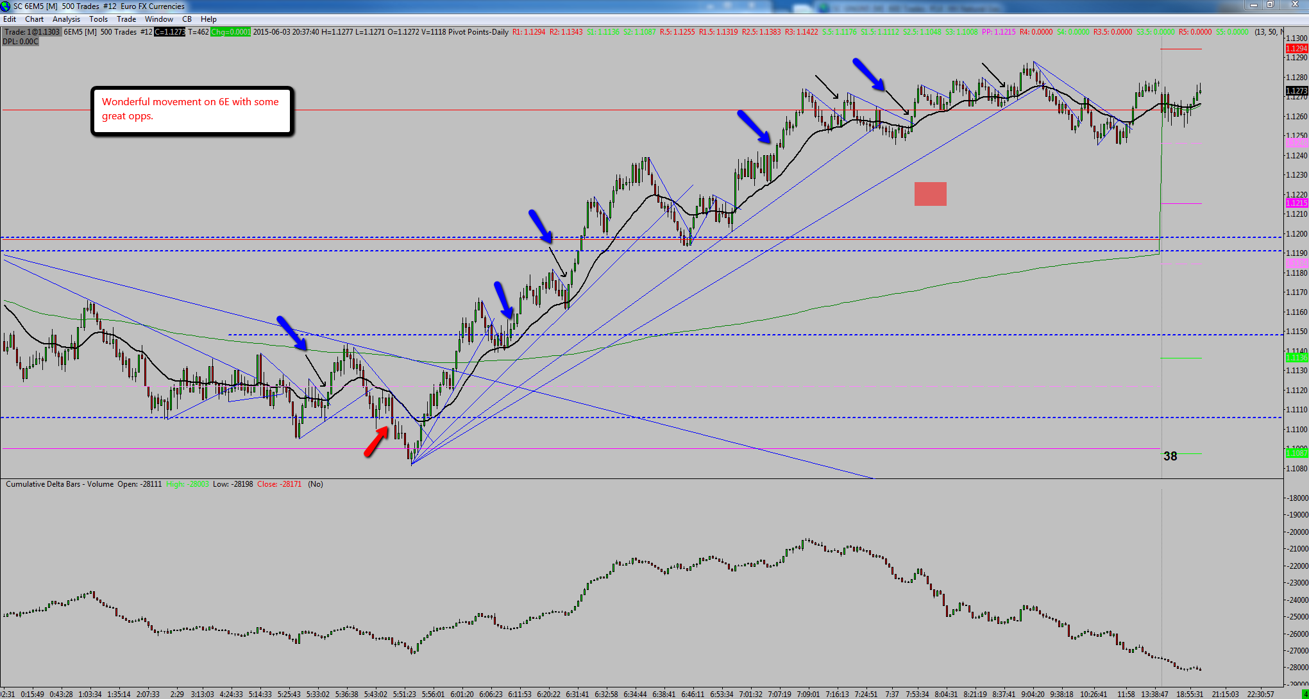Open the Tools menu
1309x699 pixels.
[99, 19]
